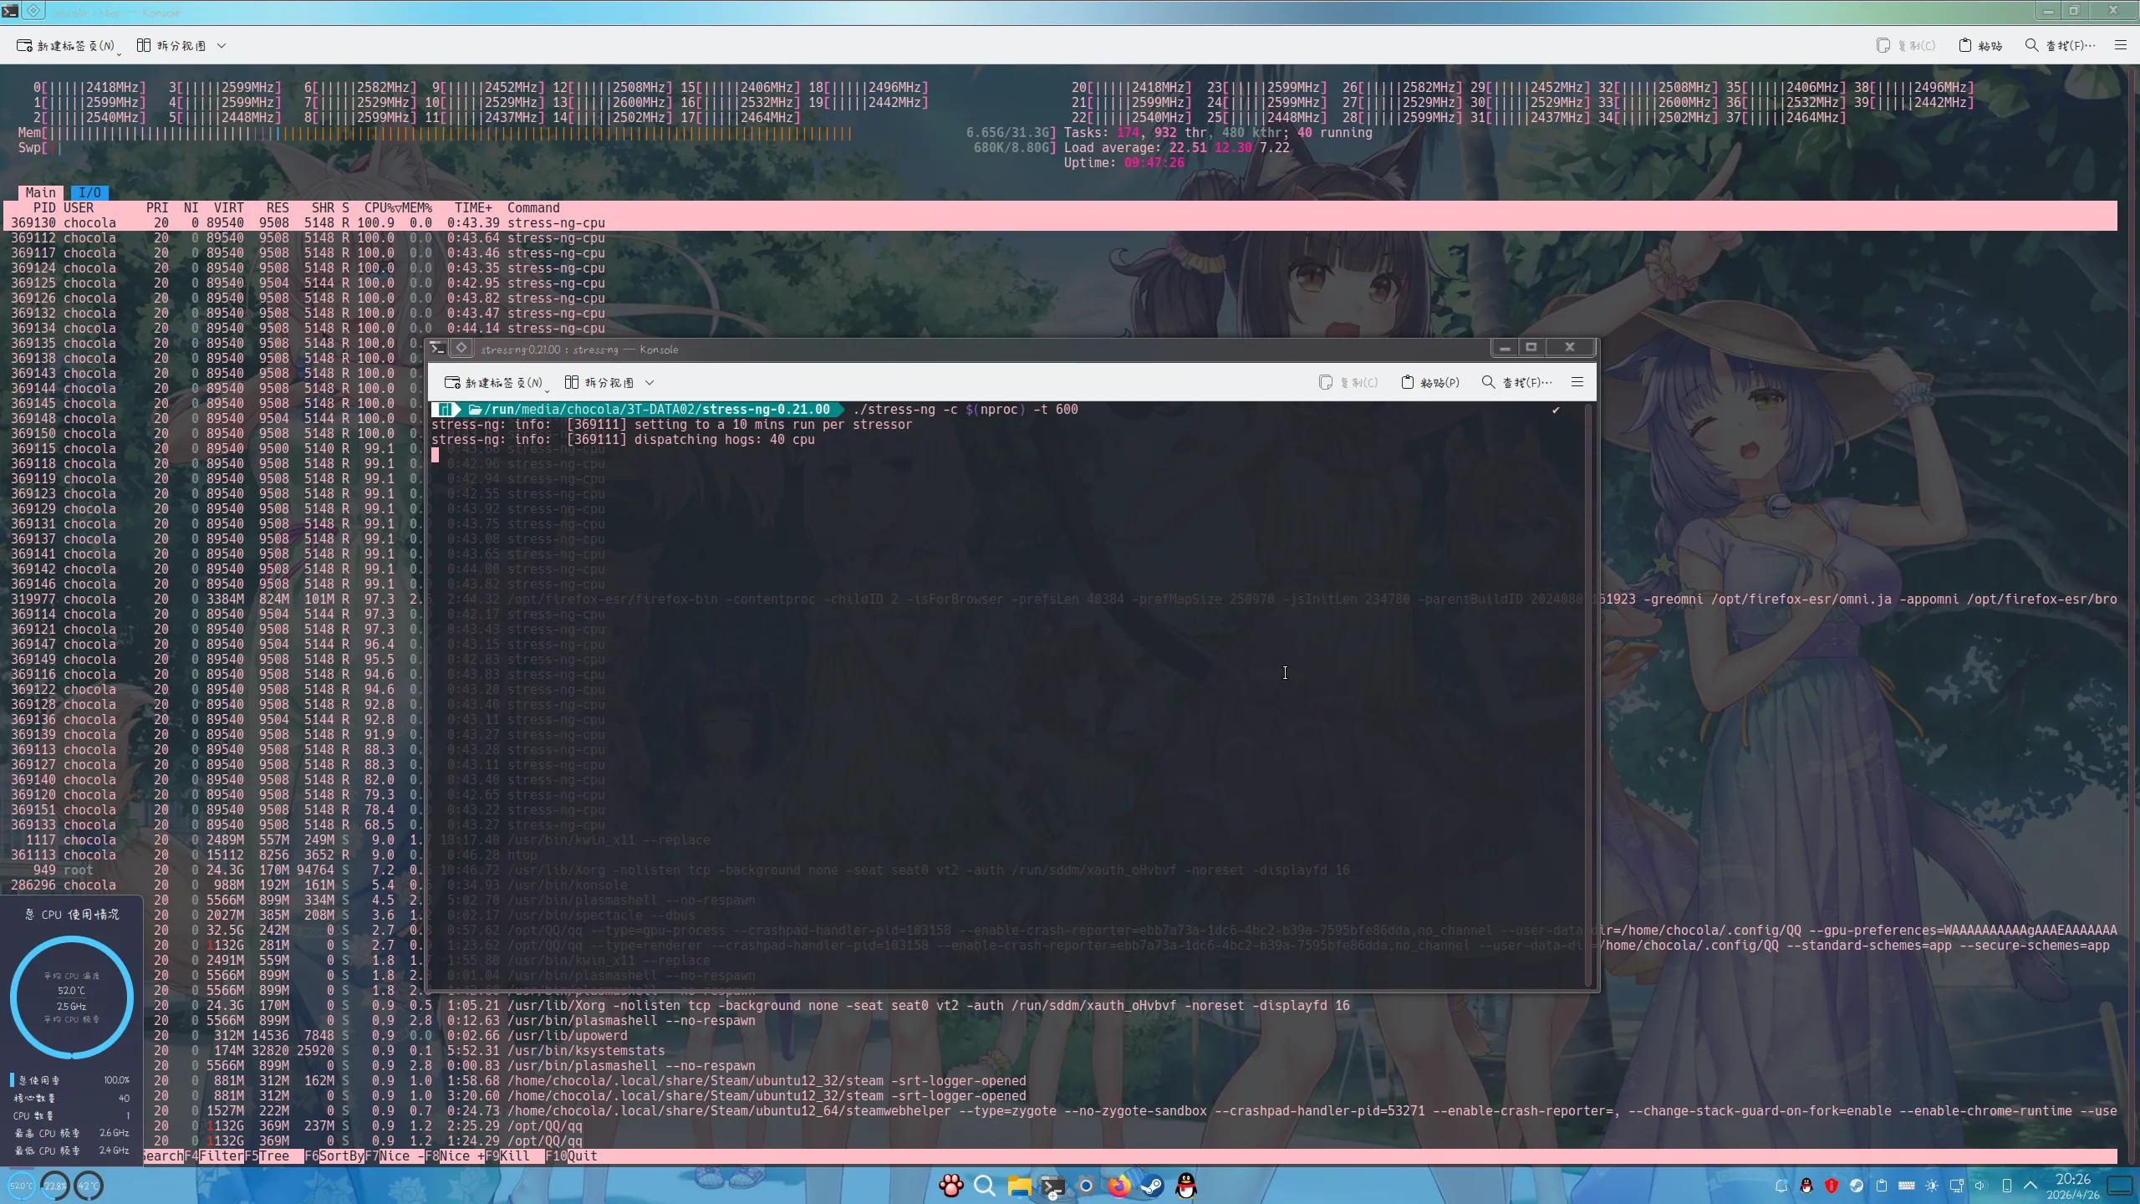Screen dimensions: 2140x1204
Task: Open Steam from the taskbar launcher
Action: (x=1152, y=1186)
